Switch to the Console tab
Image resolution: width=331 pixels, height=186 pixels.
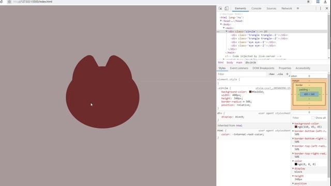257,8
